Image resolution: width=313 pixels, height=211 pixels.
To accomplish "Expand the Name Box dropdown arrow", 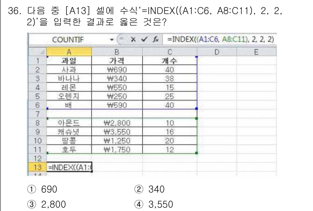I will 112,40.
